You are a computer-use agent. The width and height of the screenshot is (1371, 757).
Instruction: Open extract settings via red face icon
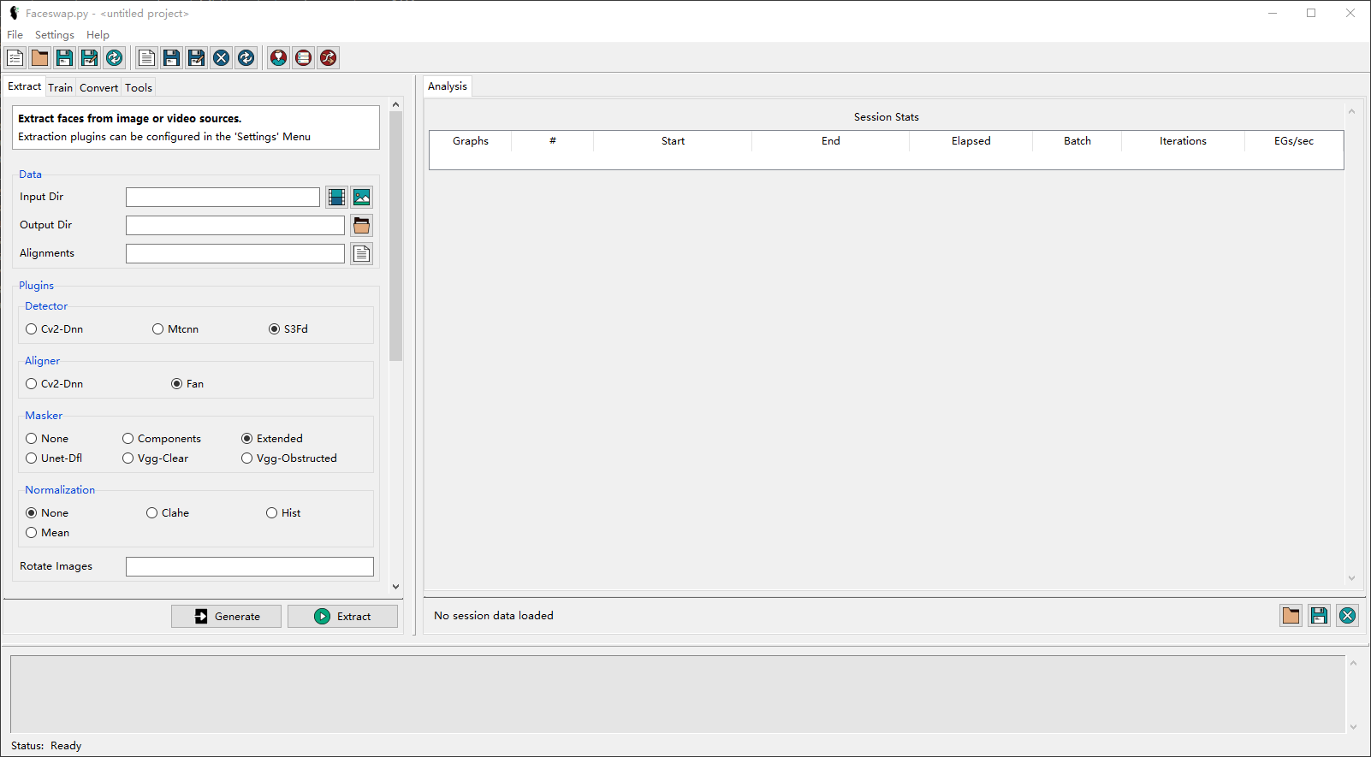point(279,58)
